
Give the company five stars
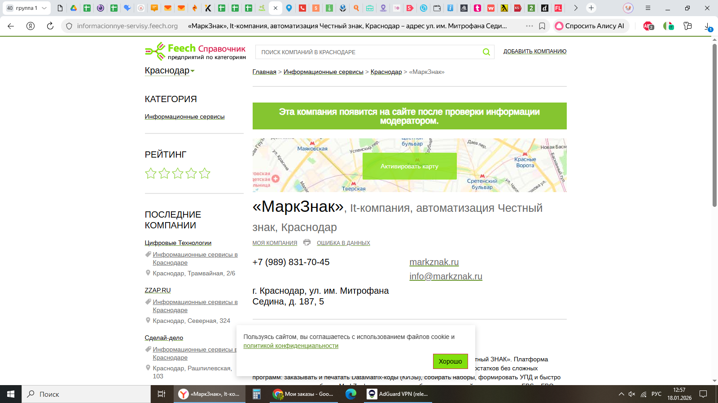(205, 173)
